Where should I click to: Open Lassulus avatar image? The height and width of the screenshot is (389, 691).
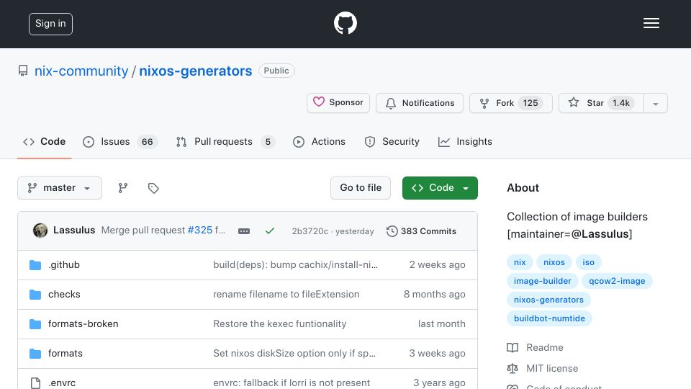pyautogui.click(x=40, y=231)
